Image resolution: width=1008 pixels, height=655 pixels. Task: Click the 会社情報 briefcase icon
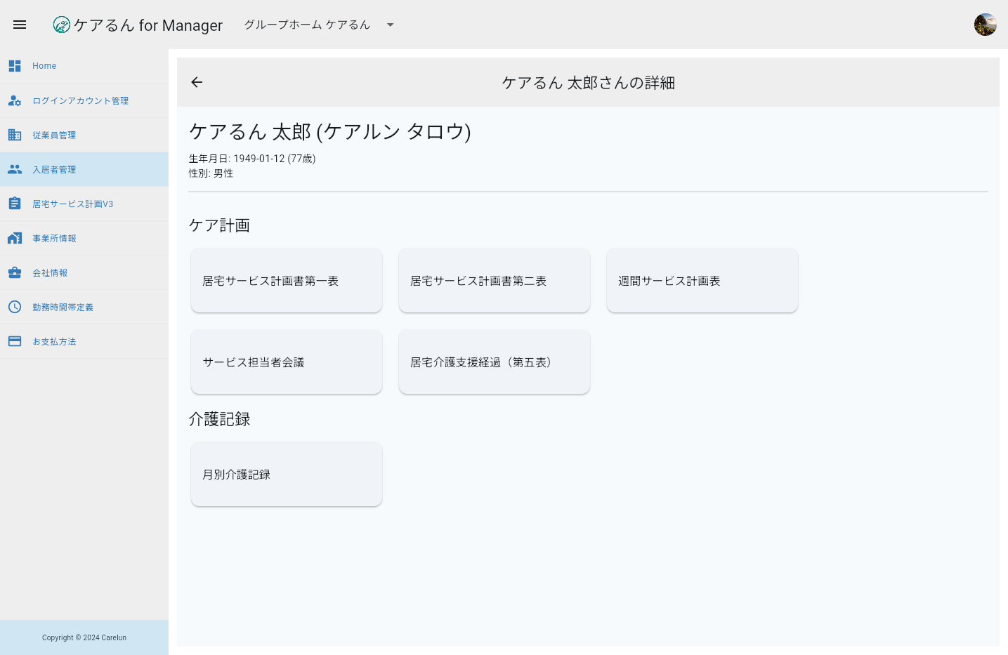[15, 272]
